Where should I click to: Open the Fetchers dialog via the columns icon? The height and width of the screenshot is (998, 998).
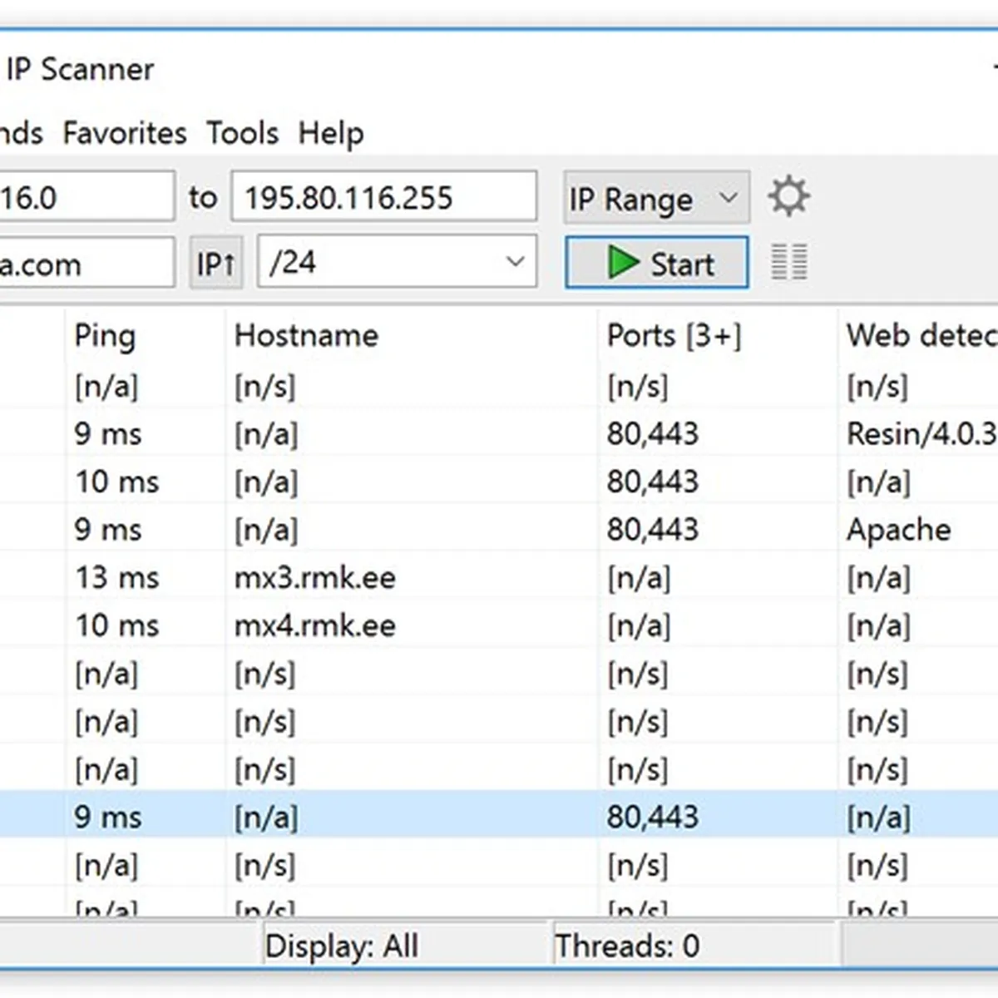787,262
